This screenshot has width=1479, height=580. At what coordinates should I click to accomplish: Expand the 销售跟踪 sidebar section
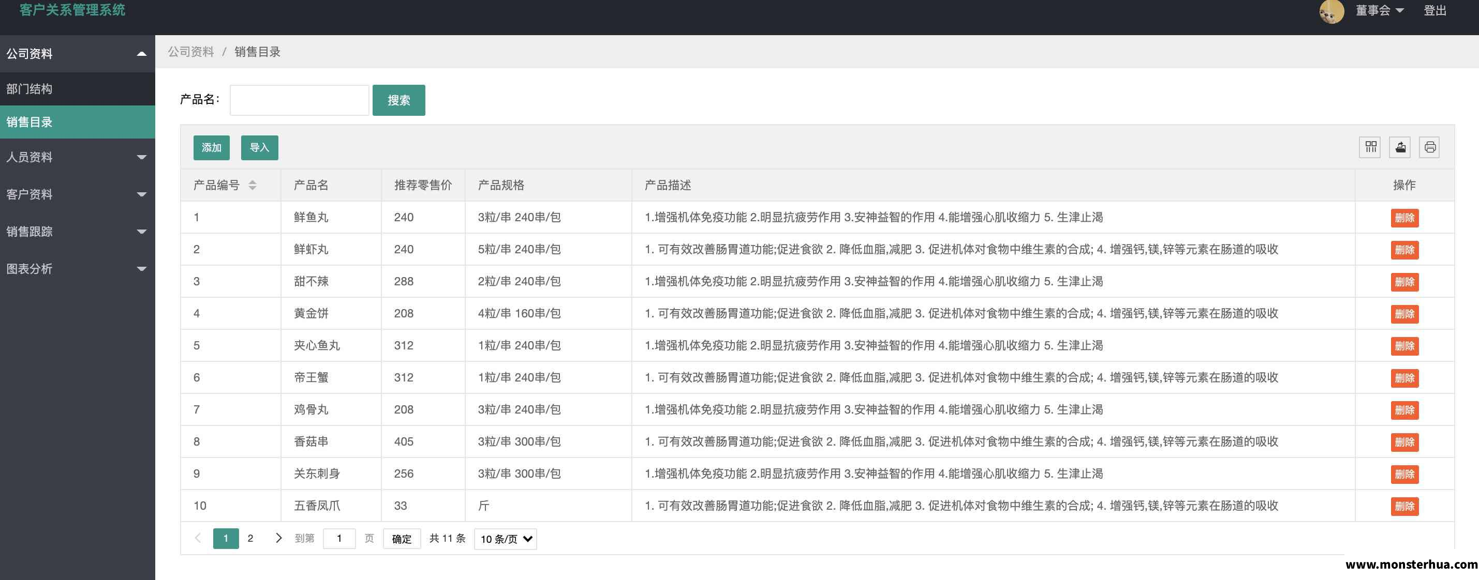click(78, 232)
